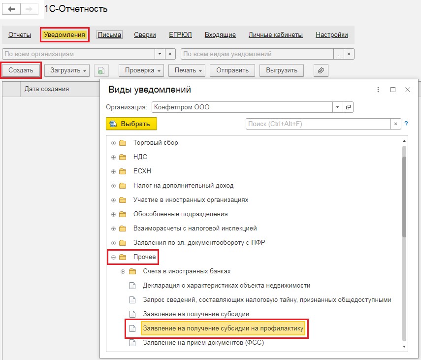The image size is (421, 360).
Task: Switch to the Входящие tab
Action: tap(220, 34)
